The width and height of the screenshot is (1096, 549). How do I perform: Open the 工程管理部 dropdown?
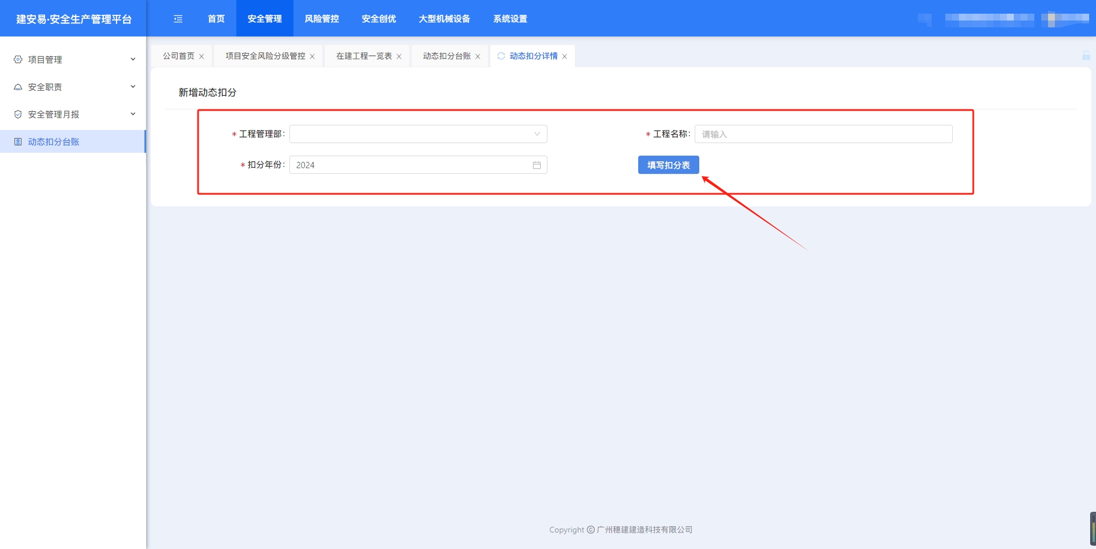[x=418, y=134]
